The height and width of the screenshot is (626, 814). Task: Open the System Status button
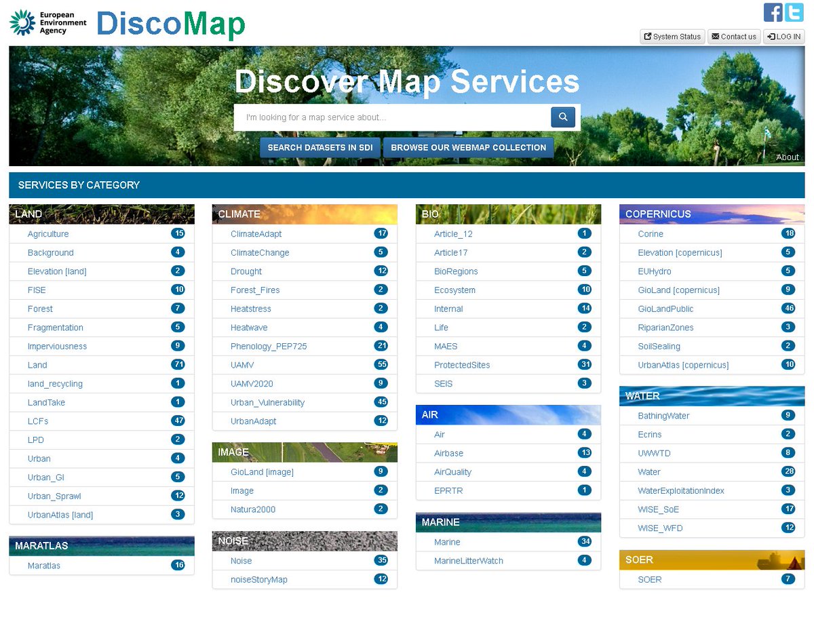(672, 37)
